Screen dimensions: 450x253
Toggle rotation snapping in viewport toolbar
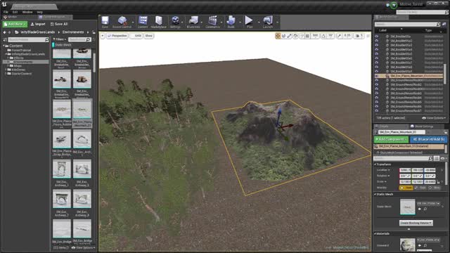coord(323,36)
